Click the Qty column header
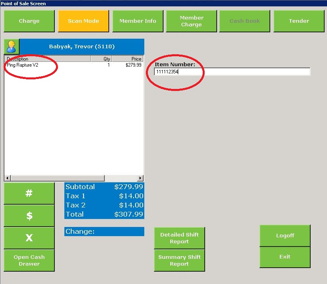327x284 pixels. click(102, 59)
